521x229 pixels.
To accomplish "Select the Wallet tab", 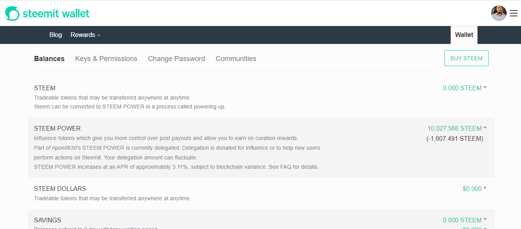I will 464,35.
